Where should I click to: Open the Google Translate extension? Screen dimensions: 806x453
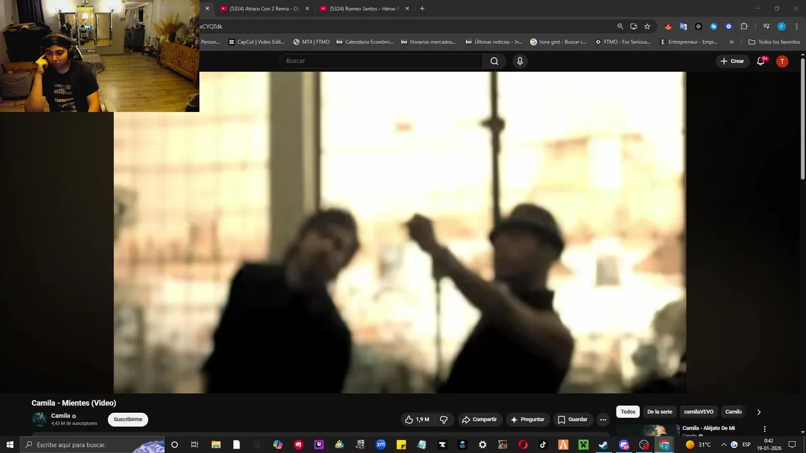(x=683, y=26)
